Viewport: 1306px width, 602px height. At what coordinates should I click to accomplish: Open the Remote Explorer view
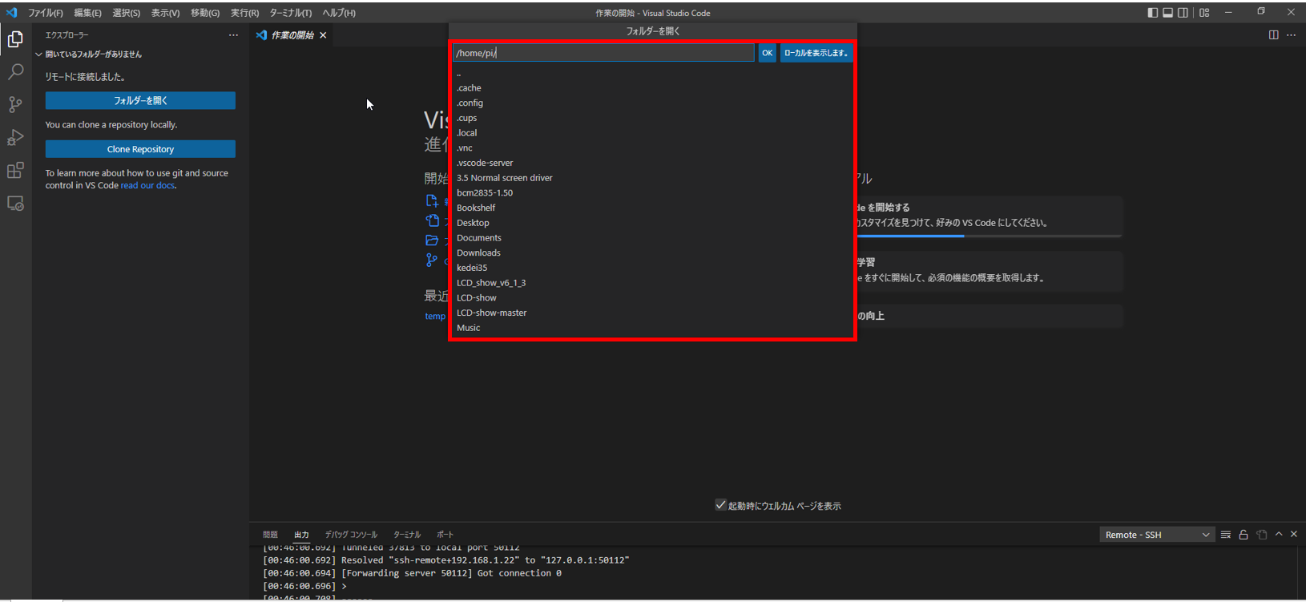tap(15, 204)
